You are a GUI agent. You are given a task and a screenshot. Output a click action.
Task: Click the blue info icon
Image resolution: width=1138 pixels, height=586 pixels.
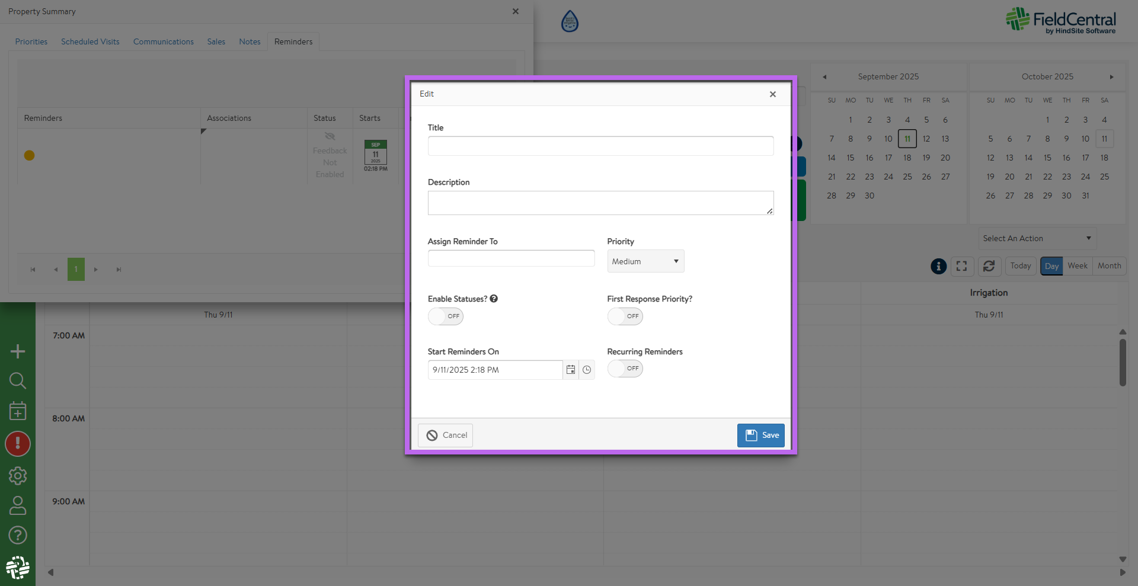click(938, 266)
